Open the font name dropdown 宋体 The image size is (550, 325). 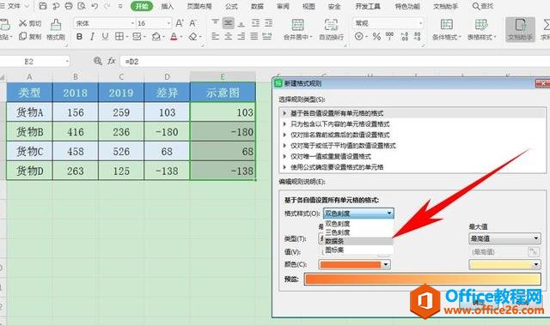[132, 23]
